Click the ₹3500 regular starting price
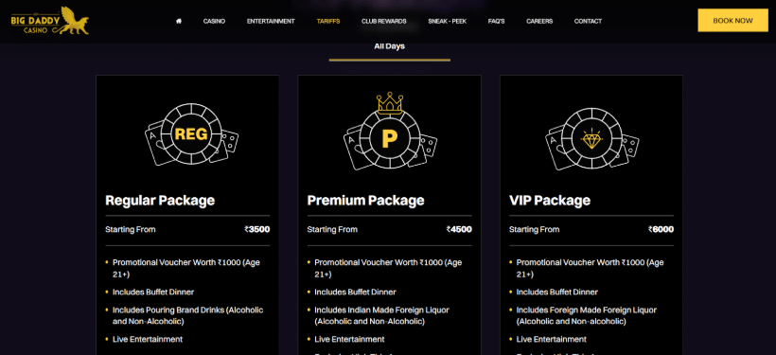 tap(256, 230)
